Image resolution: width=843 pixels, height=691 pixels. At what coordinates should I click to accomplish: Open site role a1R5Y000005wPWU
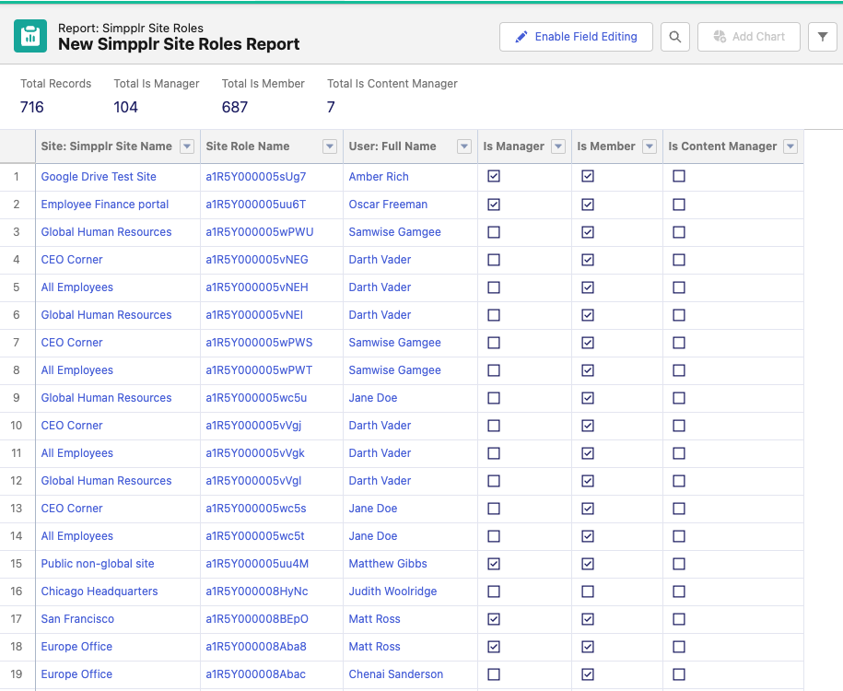click(x=260, y=232)
